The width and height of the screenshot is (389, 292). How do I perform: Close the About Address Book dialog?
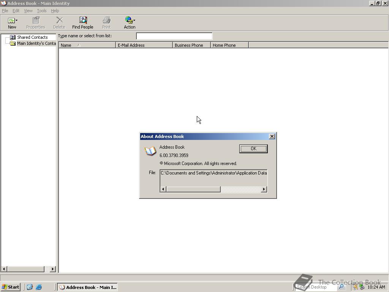point(272,136)
